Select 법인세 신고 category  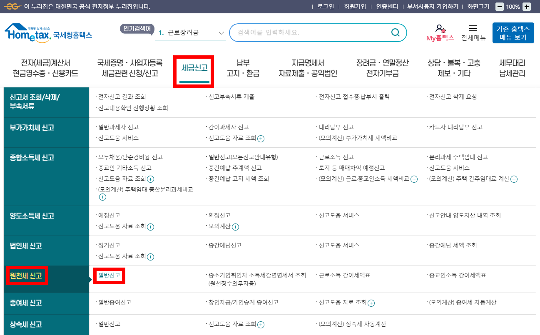47,251
